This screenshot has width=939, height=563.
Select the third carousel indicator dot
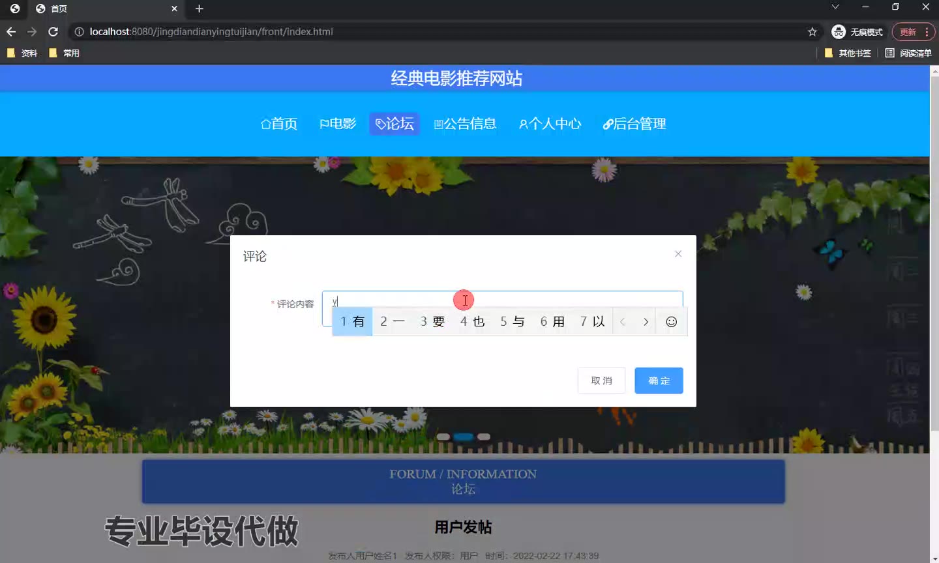(484, 437)
